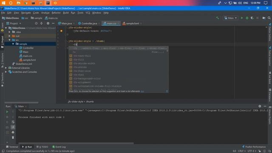This screenshot has width=272, height=153.
Task: Switch to Controller.java editor tab
Action: point(89,23)
